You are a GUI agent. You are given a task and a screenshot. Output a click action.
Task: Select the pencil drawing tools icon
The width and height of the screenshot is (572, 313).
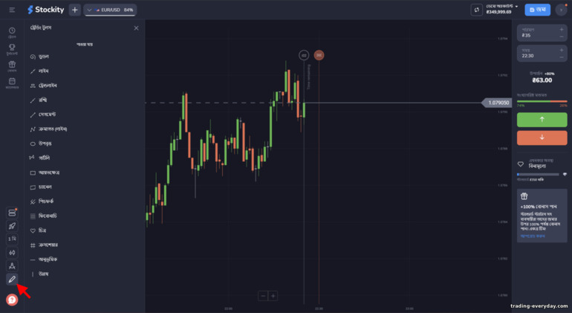tap(12, 280)
